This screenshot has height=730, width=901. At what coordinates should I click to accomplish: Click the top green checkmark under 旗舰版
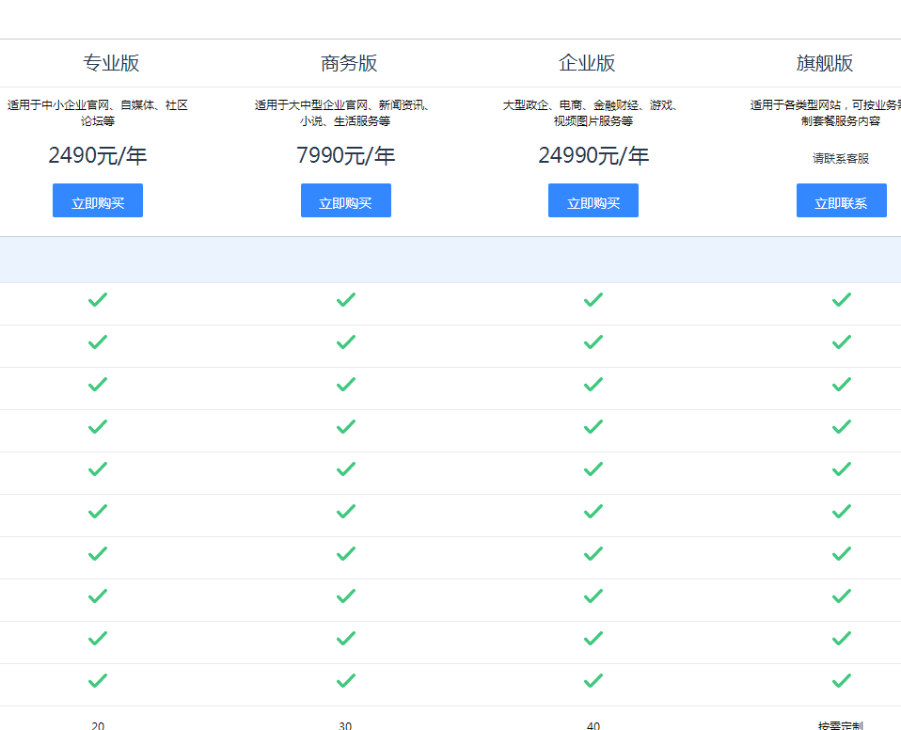tap(841, 299)
